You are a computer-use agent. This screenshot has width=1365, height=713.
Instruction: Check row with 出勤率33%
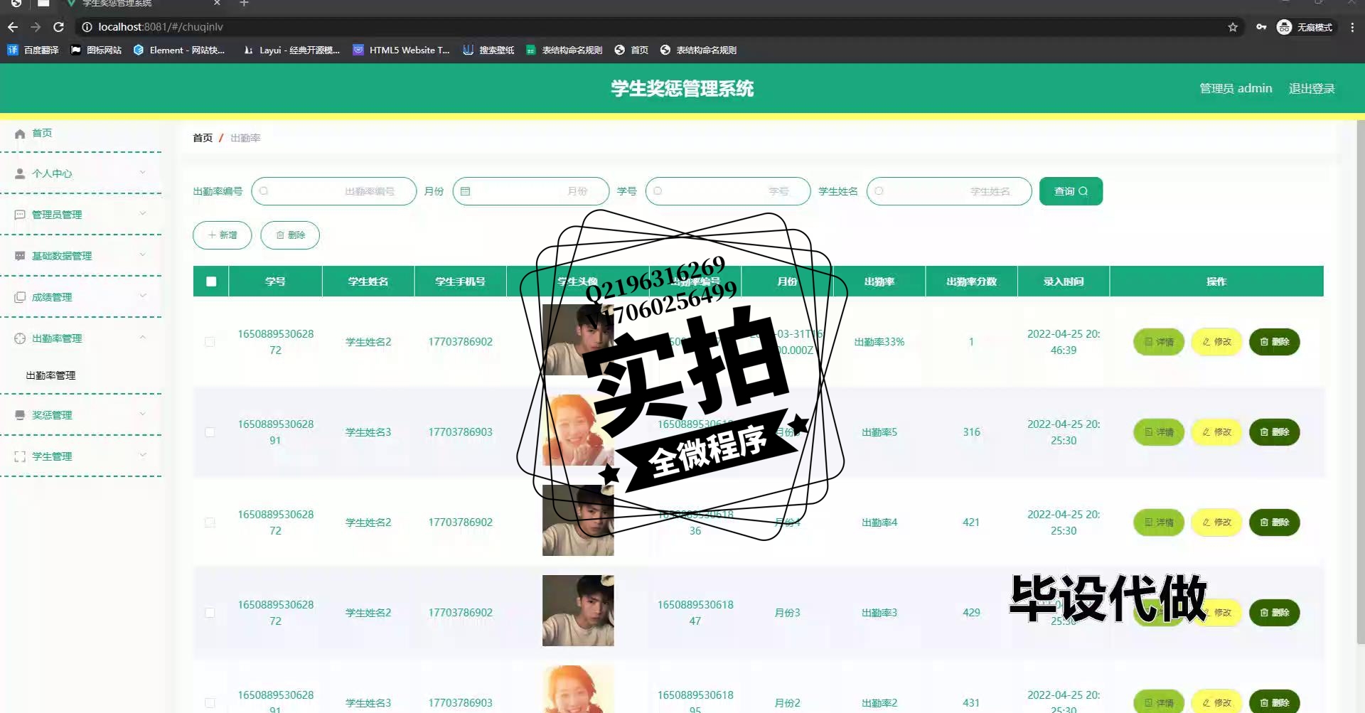pos(210,342)
